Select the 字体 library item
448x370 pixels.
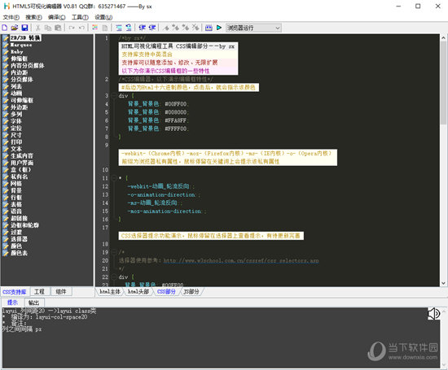[x=16, y=121]
